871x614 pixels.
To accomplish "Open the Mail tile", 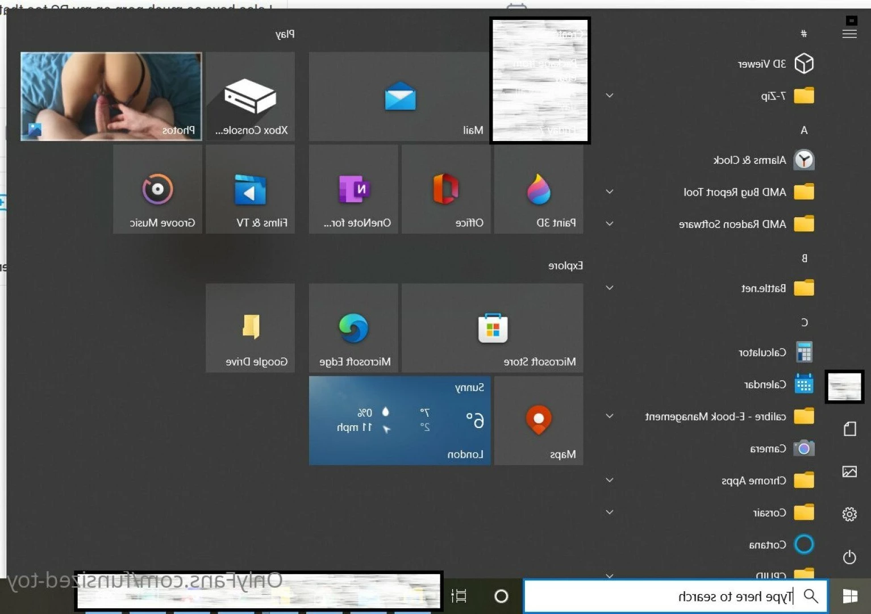I will (x=399, y=97).
